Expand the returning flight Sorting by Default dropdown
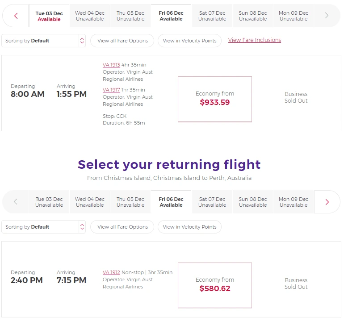This screenshot has width=344, height=321. pos(43,227)
